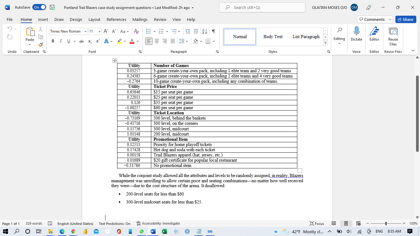
Task: Apply bullet list formatting
Action: [149, 31]
